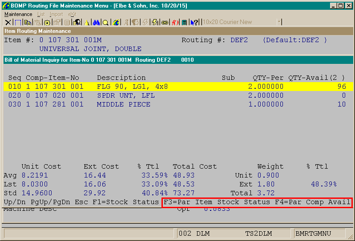The height and width of the screenshot is (241, 355).
Task: Click the person with notes icon
Action: pos(77,22)
